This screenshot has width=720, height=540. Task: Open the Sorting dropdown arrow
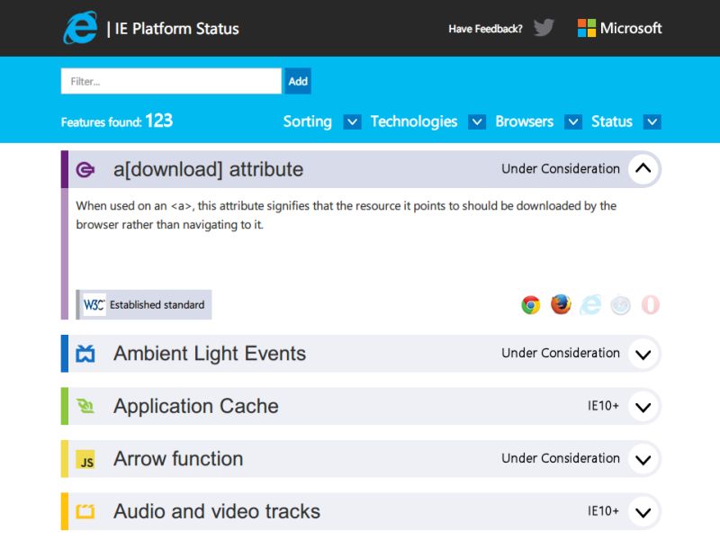(352, 121)
